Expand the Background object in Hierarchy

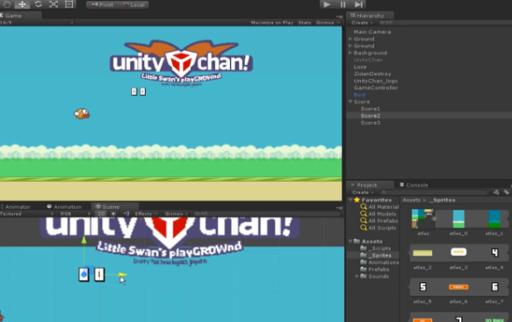(350, 53)
